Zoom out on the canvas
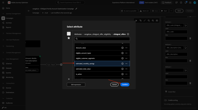 click(149, 21)
